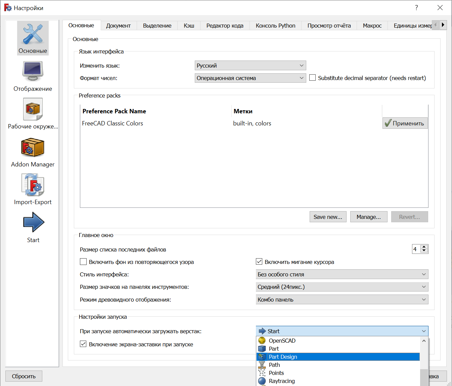Open the Рабочие окружения workbenches section
452x386 pixels.
(33, 114)
